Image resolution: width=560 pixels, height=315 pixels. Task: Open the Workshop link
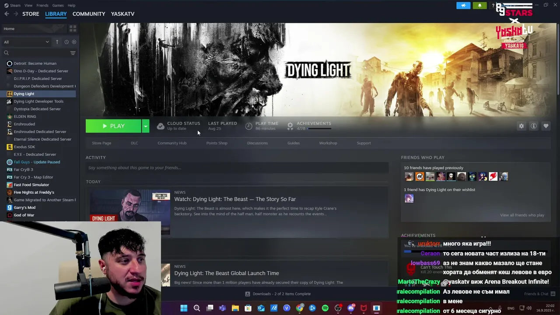pyautogui.click(x=328, y=143)
